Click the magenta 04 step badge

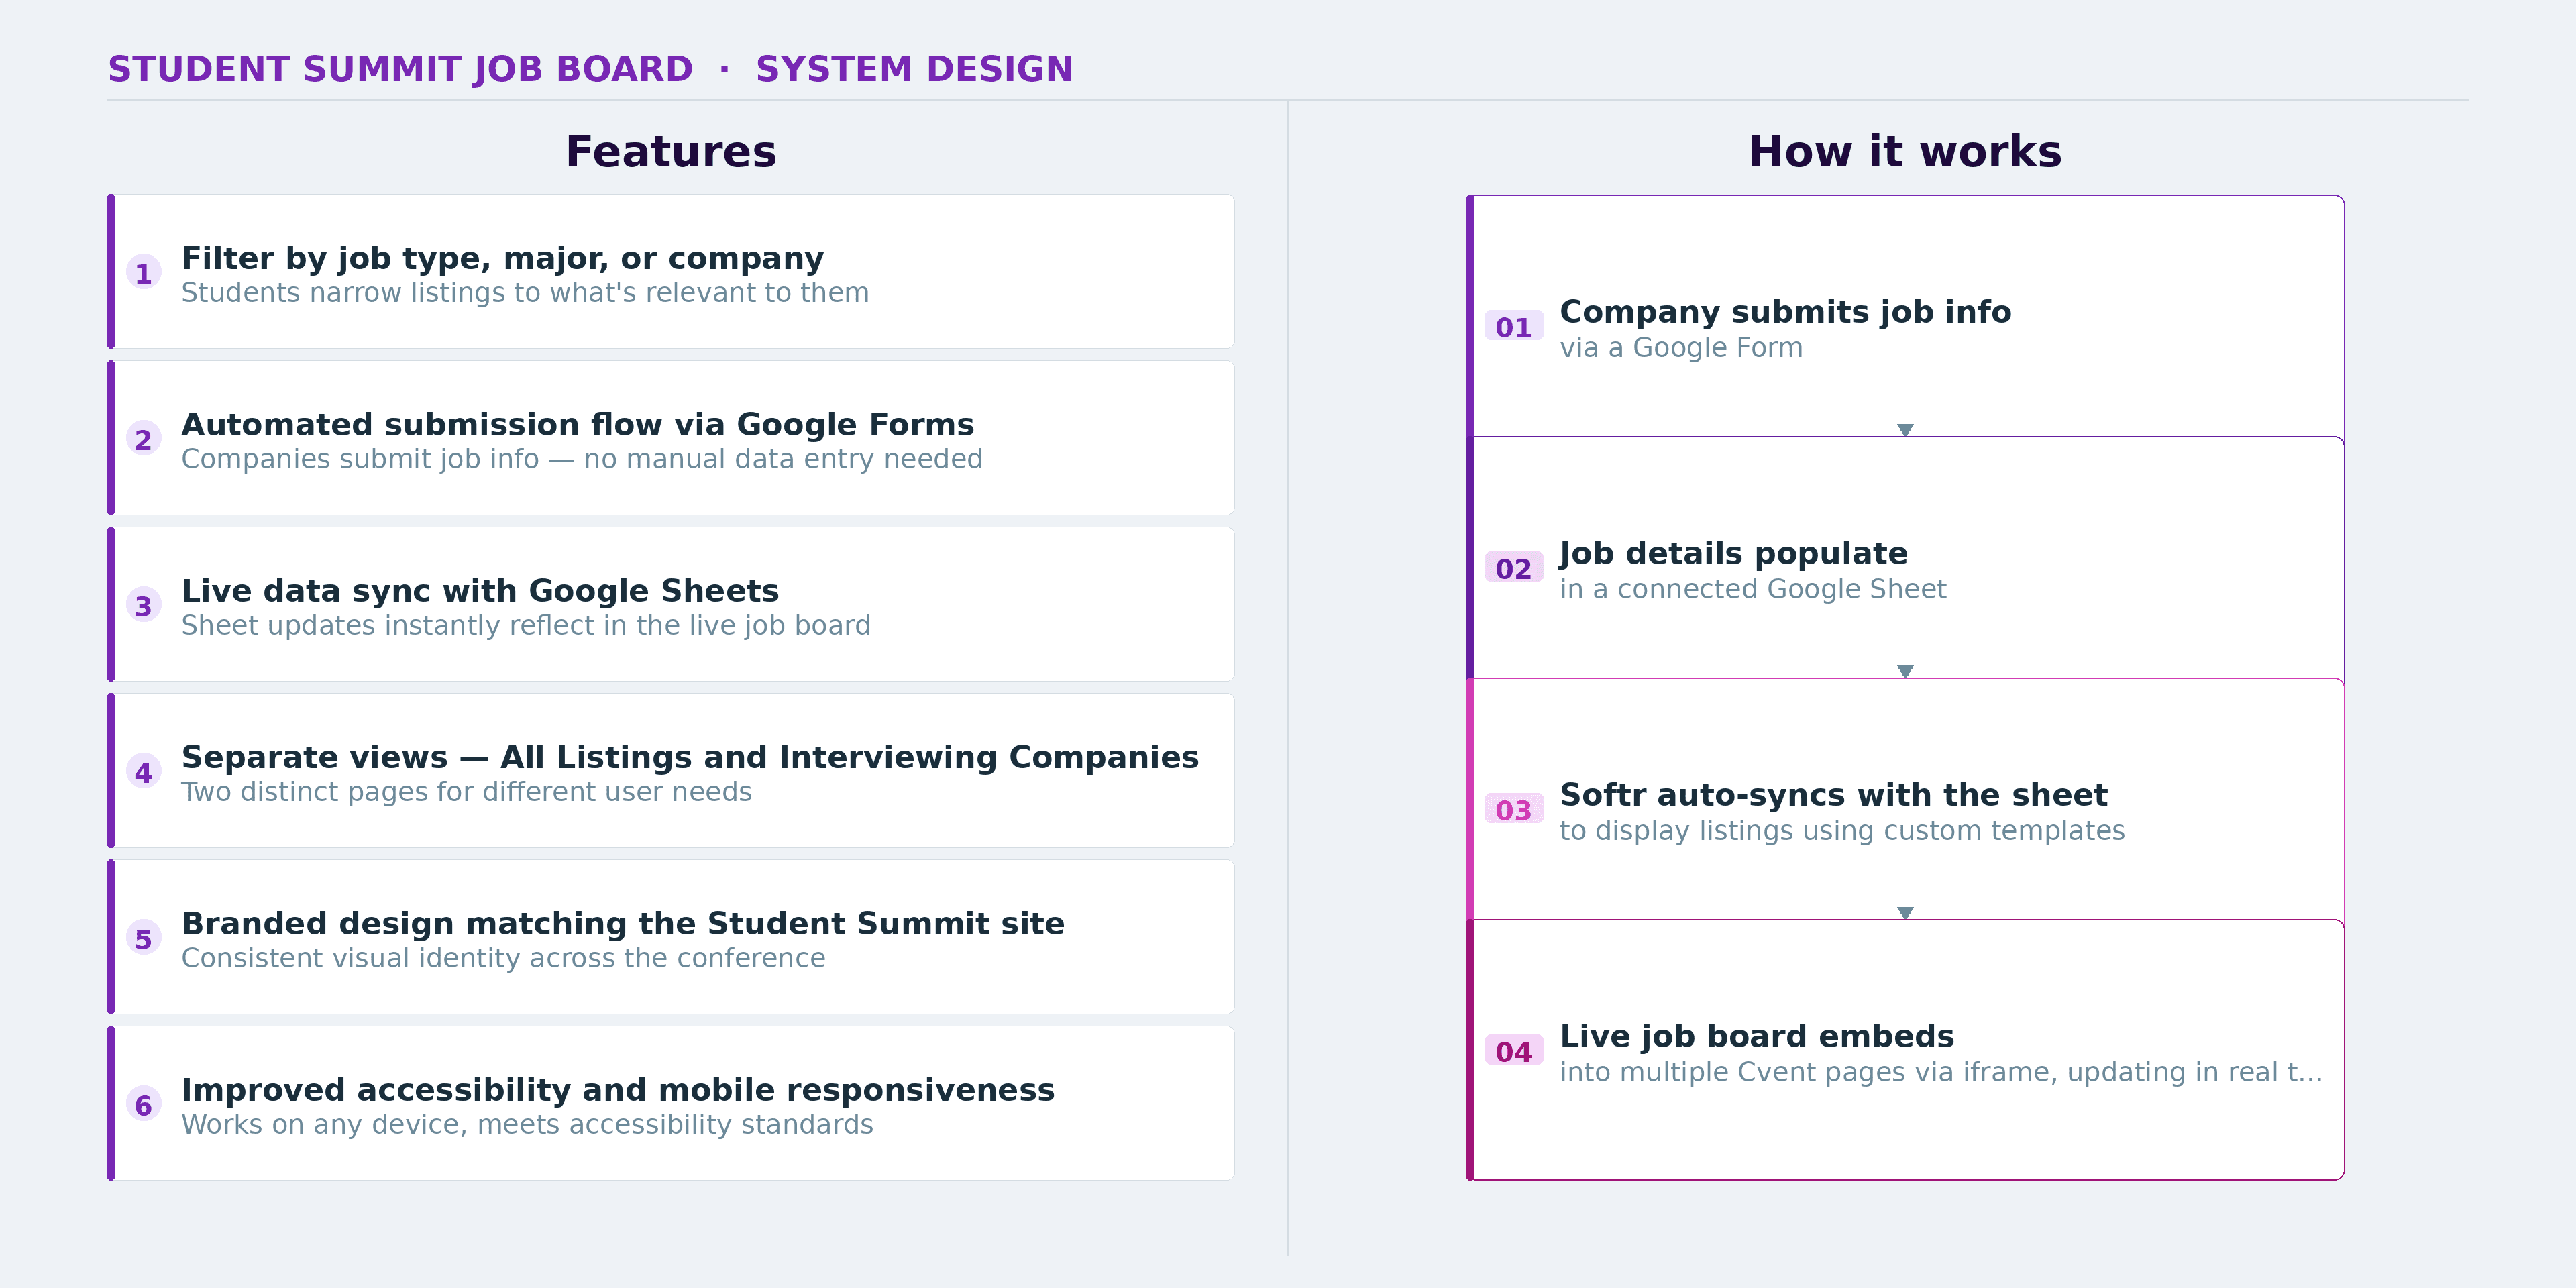pos(1513,1051)
